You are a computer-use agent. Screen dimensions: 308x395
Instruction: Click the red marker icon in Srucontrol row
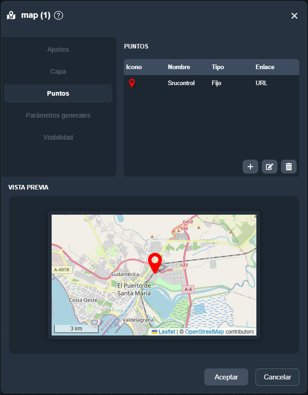click(132, 83)
